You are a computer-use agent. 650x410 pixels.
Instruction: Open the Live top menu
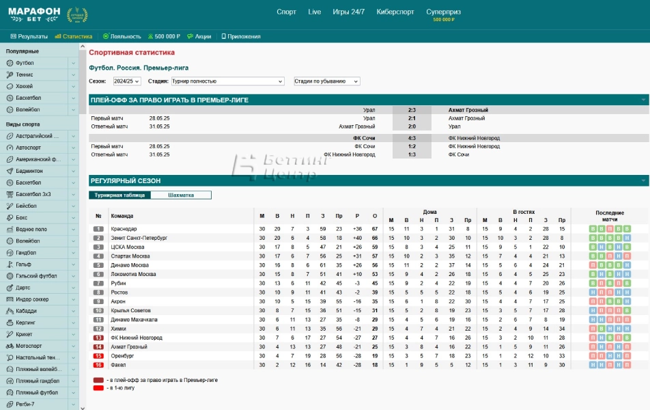315,12
